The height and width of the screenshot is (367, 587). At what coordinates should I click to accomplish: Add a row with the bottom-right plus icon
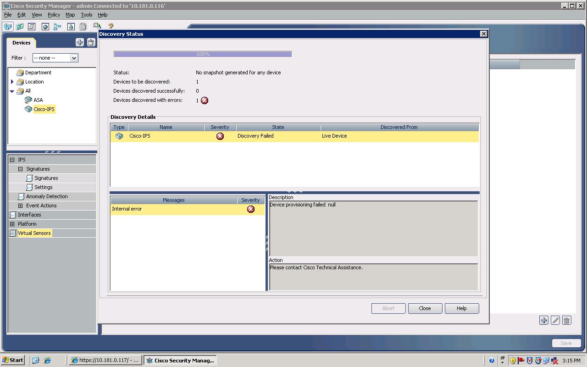[543, 320]
